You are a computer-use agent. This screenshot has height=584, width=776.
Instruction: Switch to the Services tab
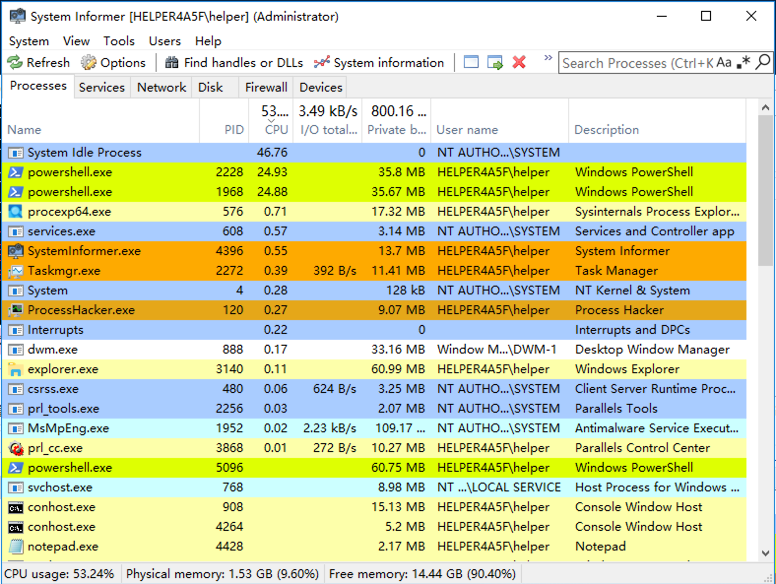[x=102, y=87]
